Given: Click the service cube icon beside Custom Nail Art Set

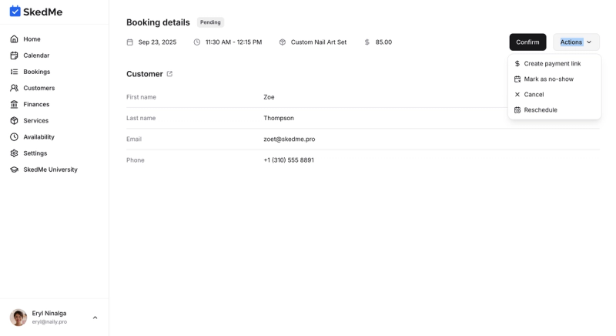Looking at the screenshot, I should point(283,42).
